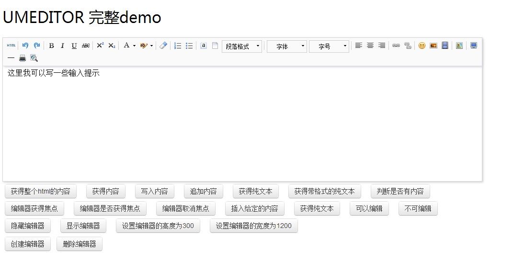This screenshot has height=275, width=525.
Task: Insert an ordered numbered list
Action: coord(178,46)
